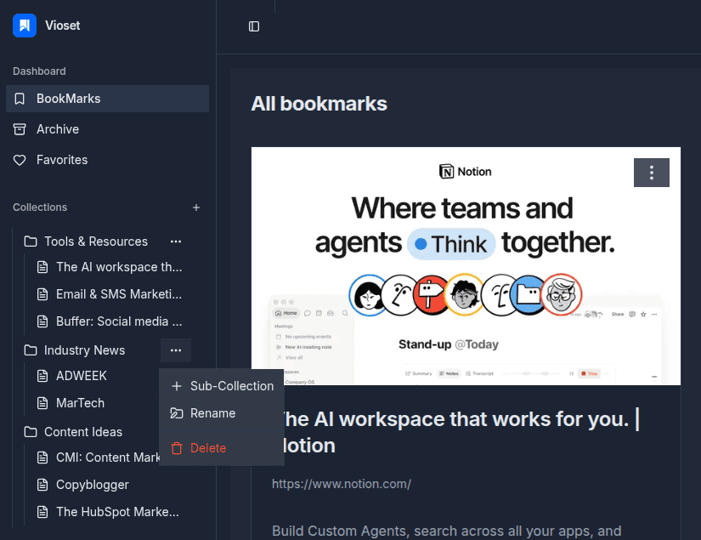This screenshot has height=540, width=701.
Task: Open the https://www.notion.com/ link
Action: 342,484
